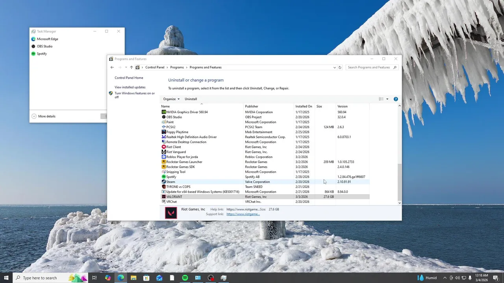The image size is (504, 283).
Task: Open Task View on the taskbar
Action: pos(94,278)
